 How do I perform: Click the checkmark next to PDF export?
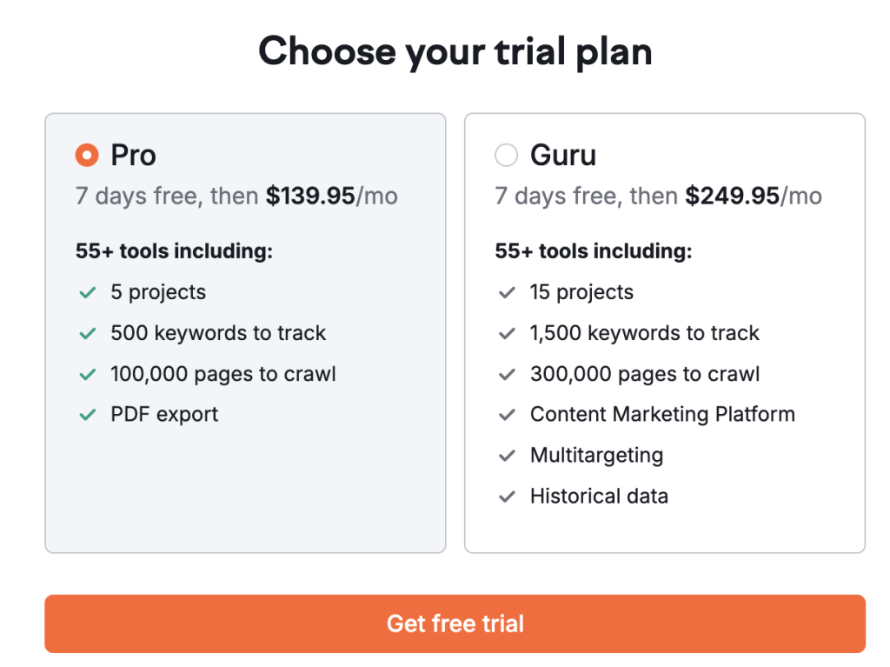[x=86, y=414]
